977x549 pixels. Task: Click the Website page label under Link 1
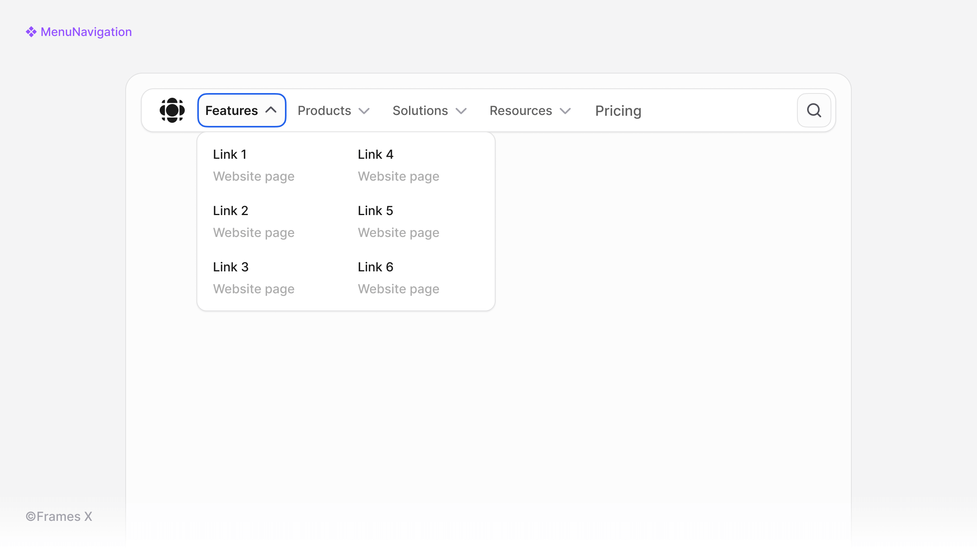(254, 176)
